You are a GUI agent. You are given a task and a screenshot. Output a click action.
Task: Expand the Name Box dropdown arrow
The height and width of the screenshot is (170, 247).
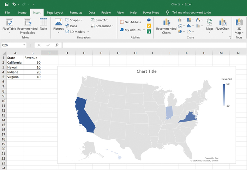[x=24, y=45]
